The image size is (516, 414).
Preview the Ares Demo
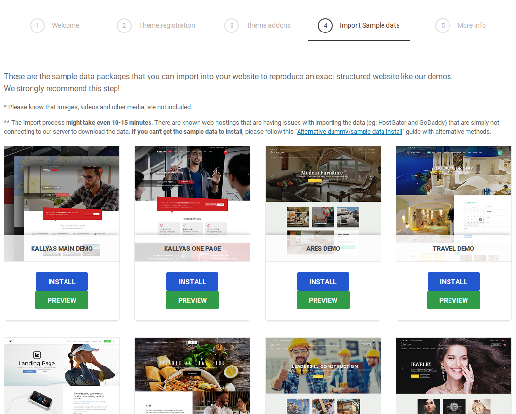[323, 300]
